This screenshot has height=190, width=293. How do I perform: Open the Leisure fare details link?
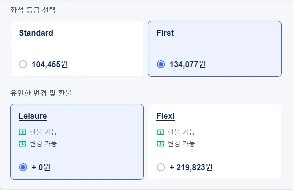click(x=33, y=116)
